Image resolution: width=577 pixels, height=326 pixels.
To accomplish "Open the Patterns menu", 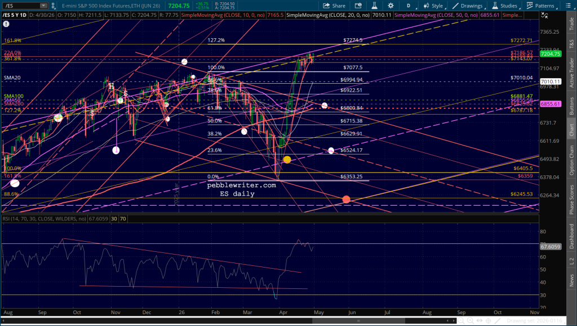I will click(542, 6).
